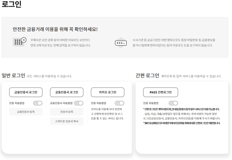Click the 카카오 service description text
Image resolution: width=232 pixels, height=160 pixels.
click(x=107, y=114)
